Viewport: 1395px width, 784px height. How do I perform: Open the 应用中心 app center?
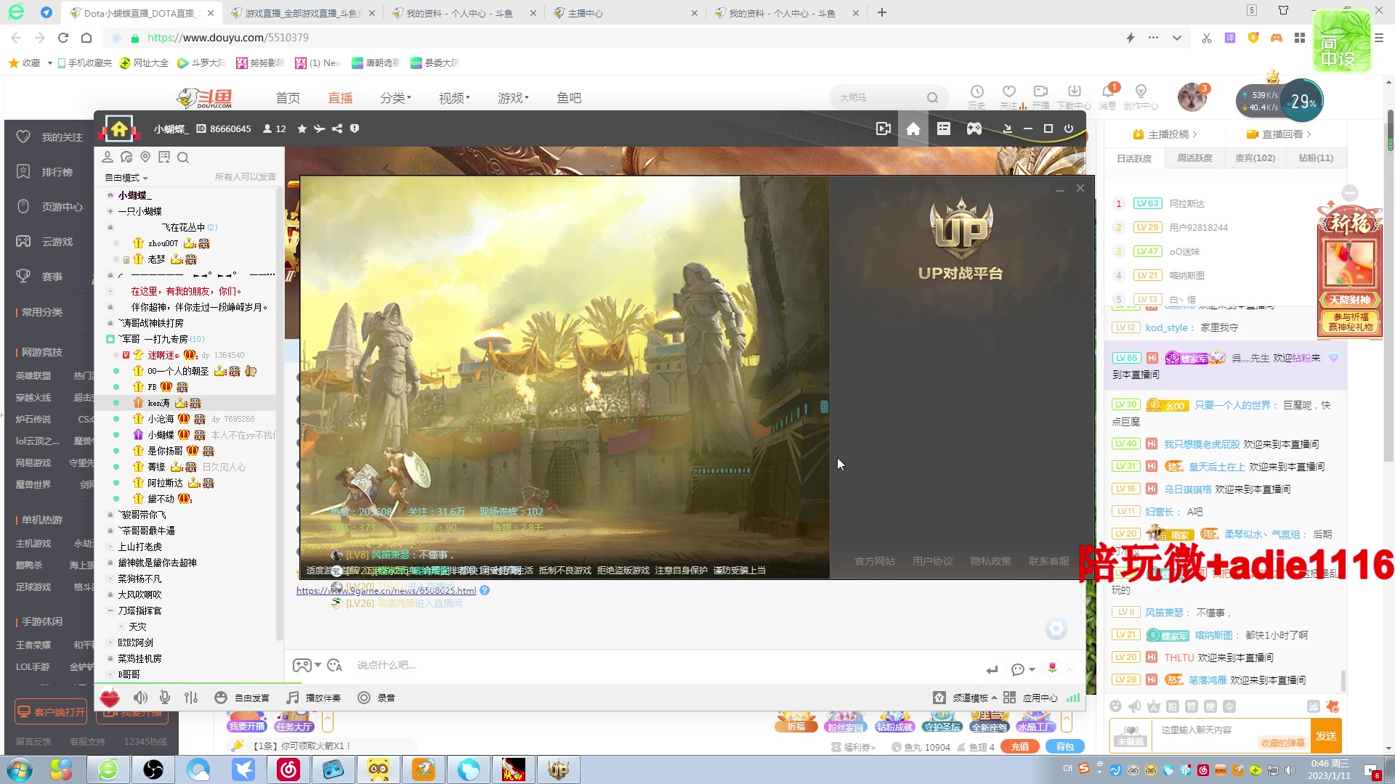pyautogui.click(x=1030, y=698)
